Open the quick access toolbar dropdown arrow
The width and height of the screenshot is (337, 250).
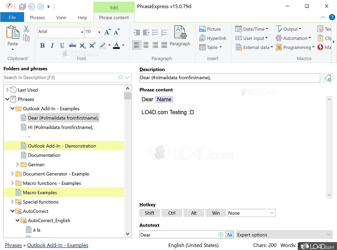click(x=48, y=7)
